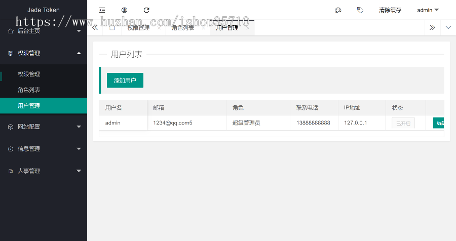This screenshot has height=241, width=456.
Task: Expand the 人事管理 sidebar menu
Action: click(x=44, y=171)
